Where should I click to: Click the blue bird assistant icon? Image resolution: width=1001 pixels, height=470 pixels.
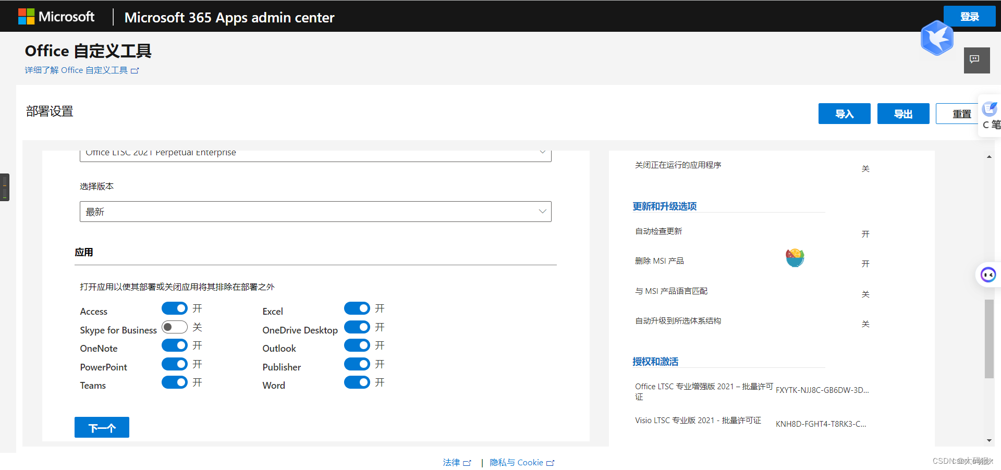pos(937,38)
